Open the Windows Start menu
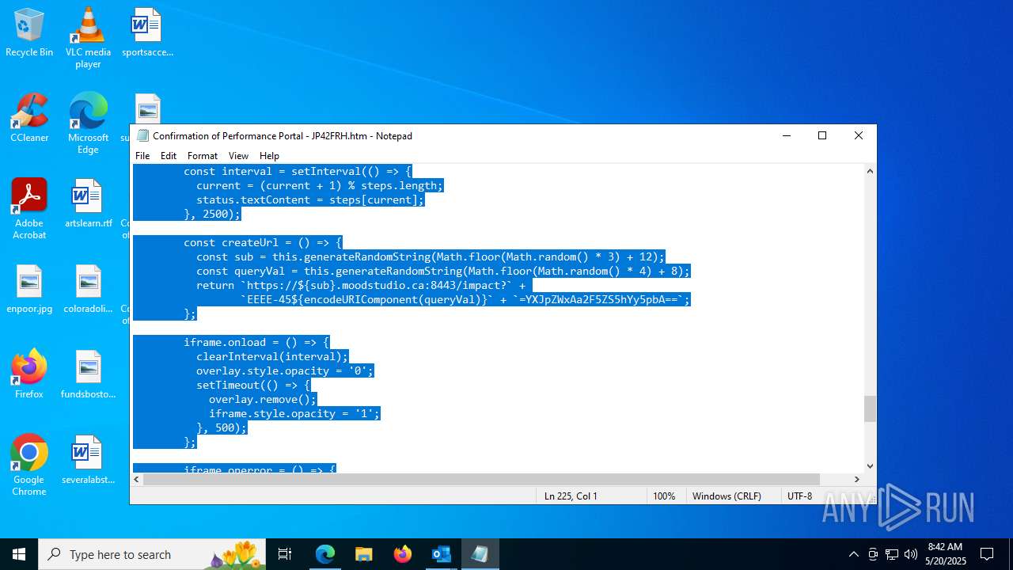The height and width of the screenshot is (570, 1013). coord(19,554)
